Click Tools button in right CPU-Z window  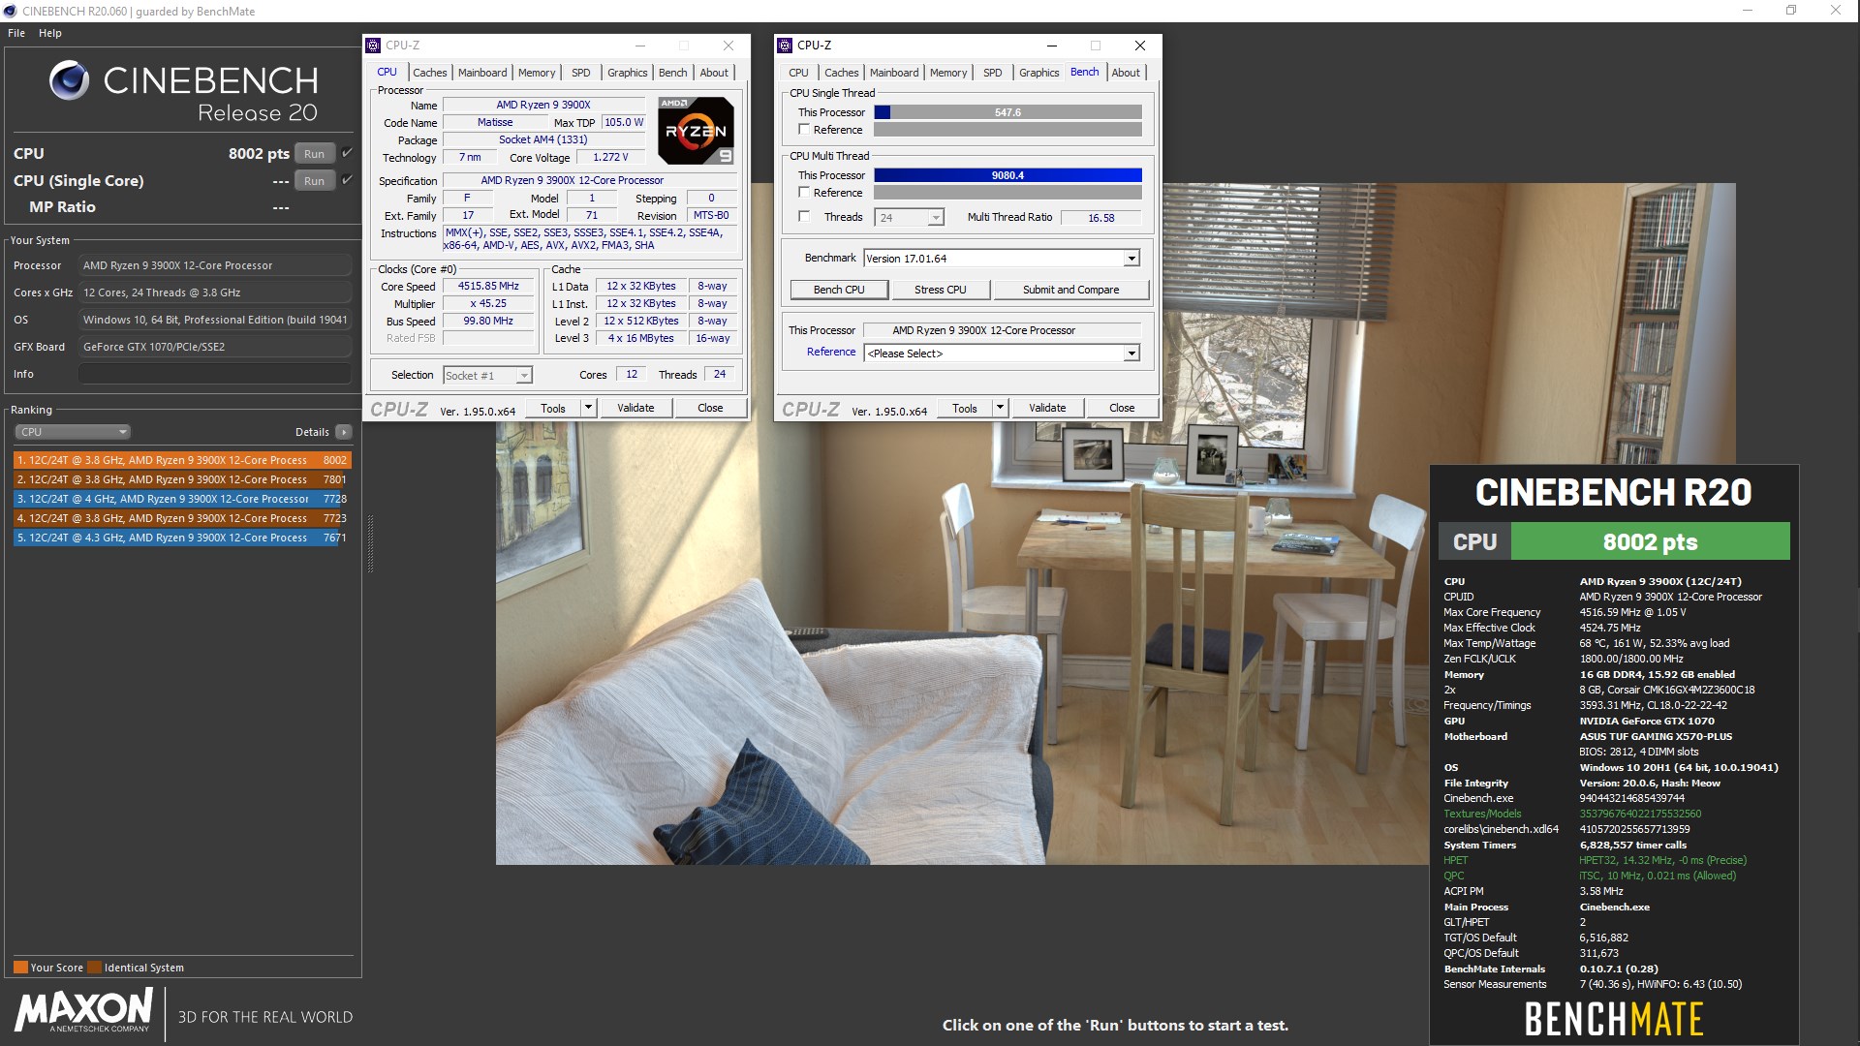965,409
